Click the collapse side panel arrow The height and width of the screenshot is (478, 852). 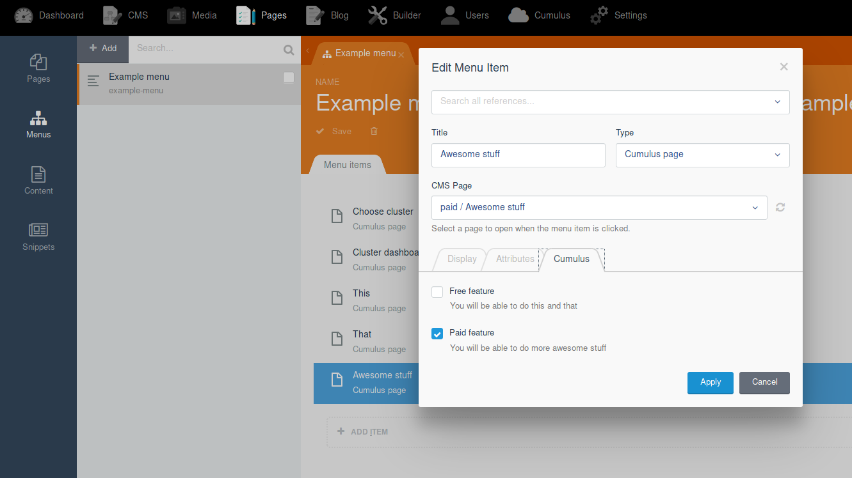tap(307, 50)
